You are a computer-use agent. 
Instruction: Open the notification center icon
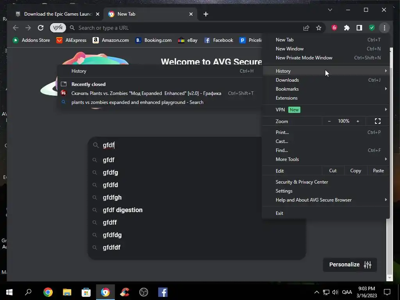387,292
